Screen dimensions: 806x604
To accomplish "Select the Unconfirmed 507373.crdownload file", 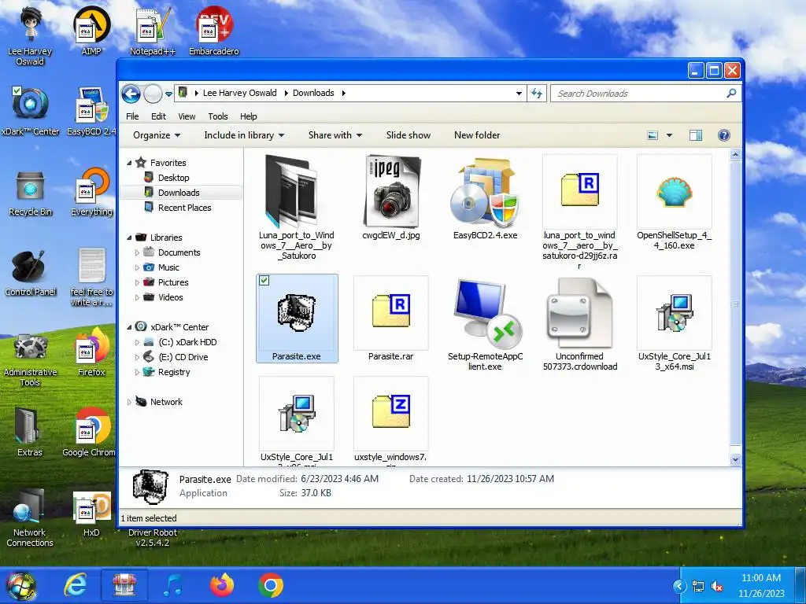I will tap(579, 313).
